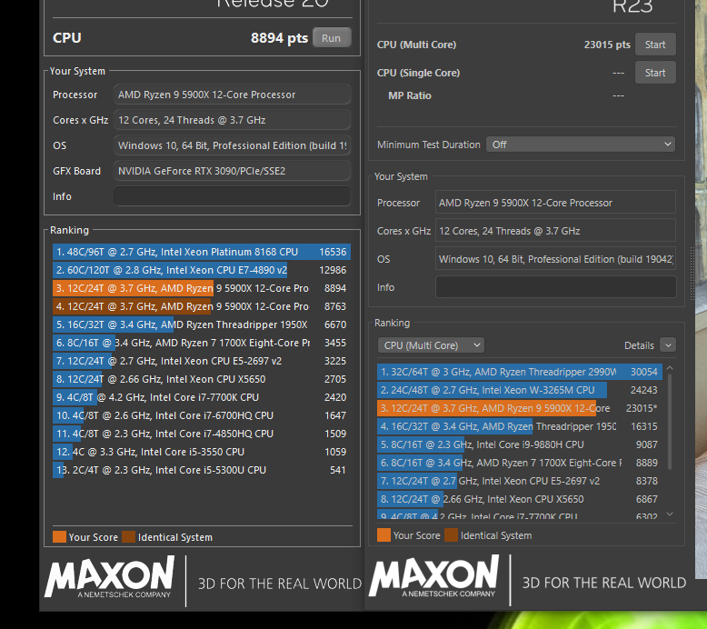Select R20 rank 8 Xeon X5650

(202, 379)
